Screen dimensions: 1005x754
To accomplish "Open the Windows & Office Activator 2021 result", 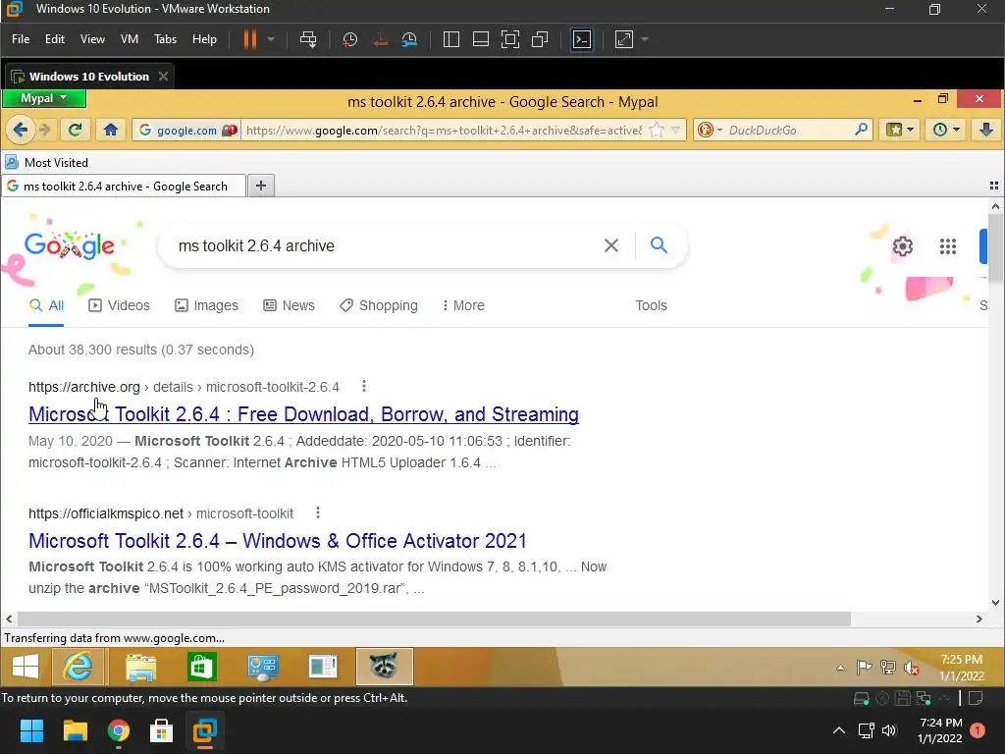I will pos(278,541).
